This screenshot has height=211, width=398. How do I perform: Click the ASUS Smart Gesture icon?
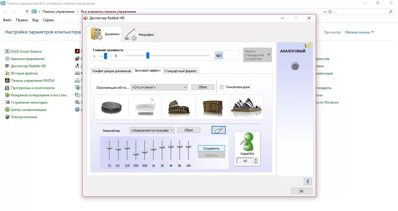7,52
